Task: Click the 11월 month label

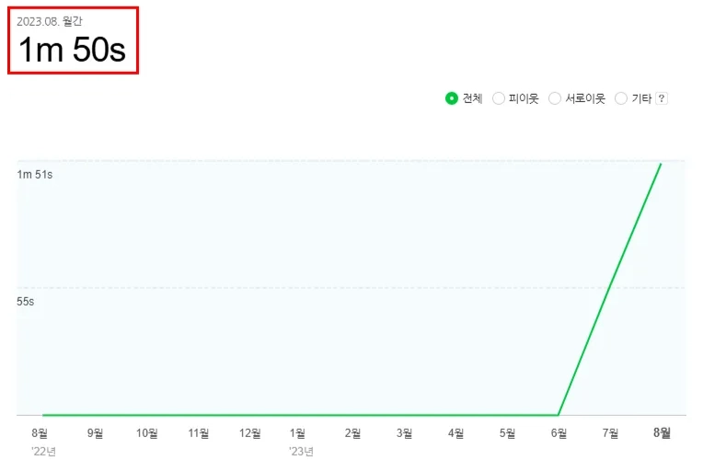Action: (198, 433)
